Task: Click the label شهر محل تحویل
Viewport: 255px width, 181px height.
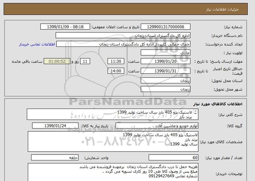Action: (x=228, y=89)
